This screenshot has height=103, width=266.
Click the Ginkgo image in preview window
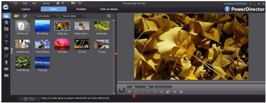[191, 47]
